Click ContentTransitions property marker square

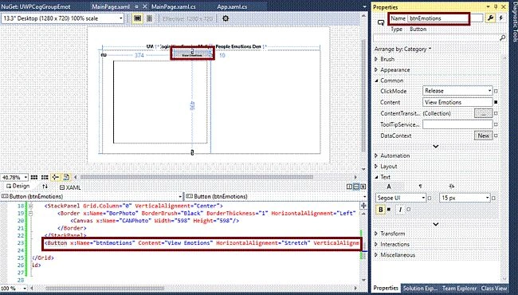pyautogui.click(x=496, y=113)
